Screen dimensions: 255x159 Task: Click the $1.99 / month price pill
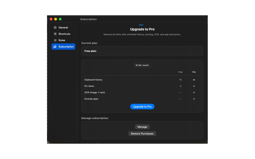pyautogui.click(x=142, y=65)
